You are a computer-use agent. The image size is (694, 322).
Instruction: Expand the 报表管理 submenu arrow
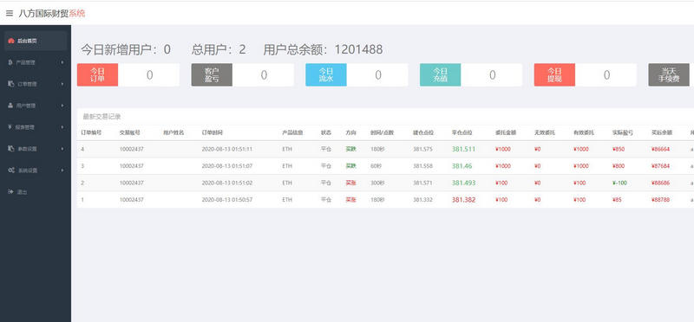(x=62, y=127)
